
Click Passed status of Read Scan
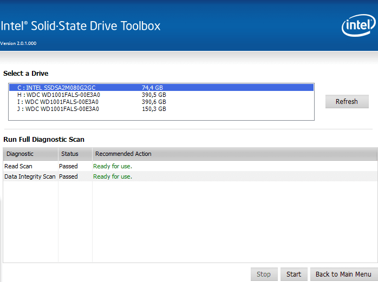click(68, 166)
